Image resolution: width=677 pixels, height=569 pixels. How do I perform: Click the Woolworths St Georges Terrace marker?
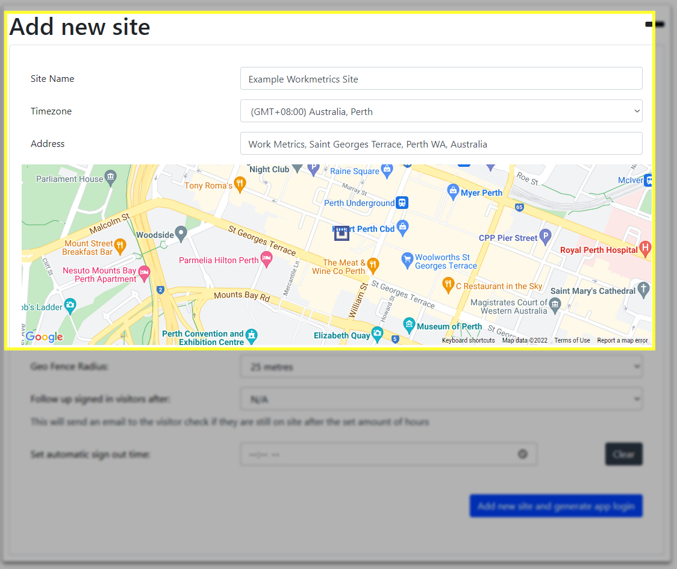pyautogui.click(x=407, y=260)
